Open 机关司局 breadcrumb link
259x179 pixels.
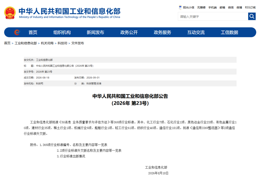pos(47,43)
